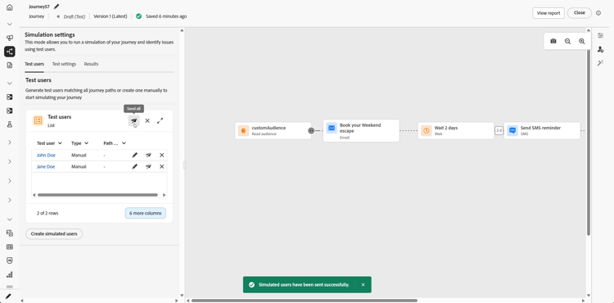
Task: Zoom out of the journey canvas
Action: (x=567, y=41)
